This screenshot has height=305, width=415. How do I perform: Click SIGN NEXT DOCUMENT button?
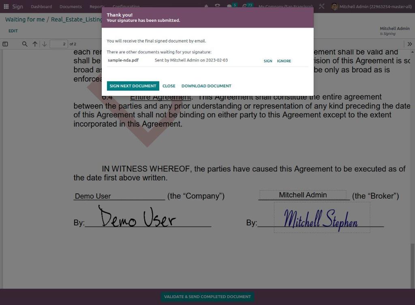[x=133, y=86]
